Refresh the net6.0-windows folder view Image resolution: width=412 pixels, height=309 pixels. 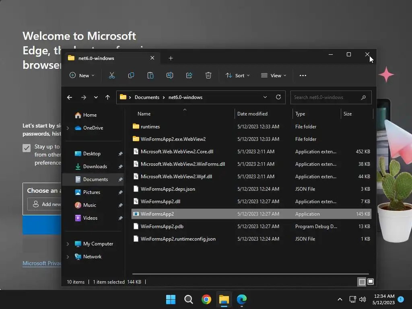pyautogui.click(x=278, y=97)
